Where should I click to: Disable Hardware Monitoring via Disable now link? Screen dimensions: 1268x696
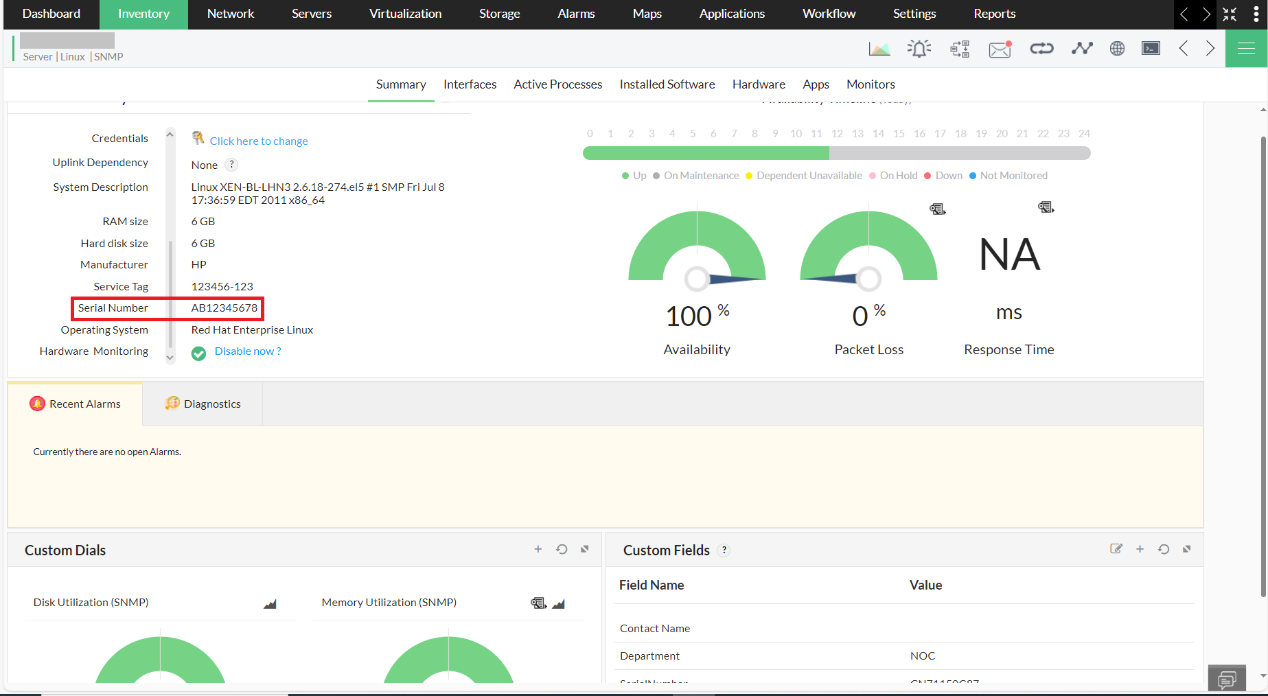click(247, 351)
